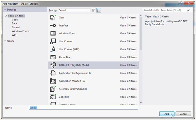The height and width of the screenshot is (120, 196).
Task: Select the Code category
Action: 15,20
